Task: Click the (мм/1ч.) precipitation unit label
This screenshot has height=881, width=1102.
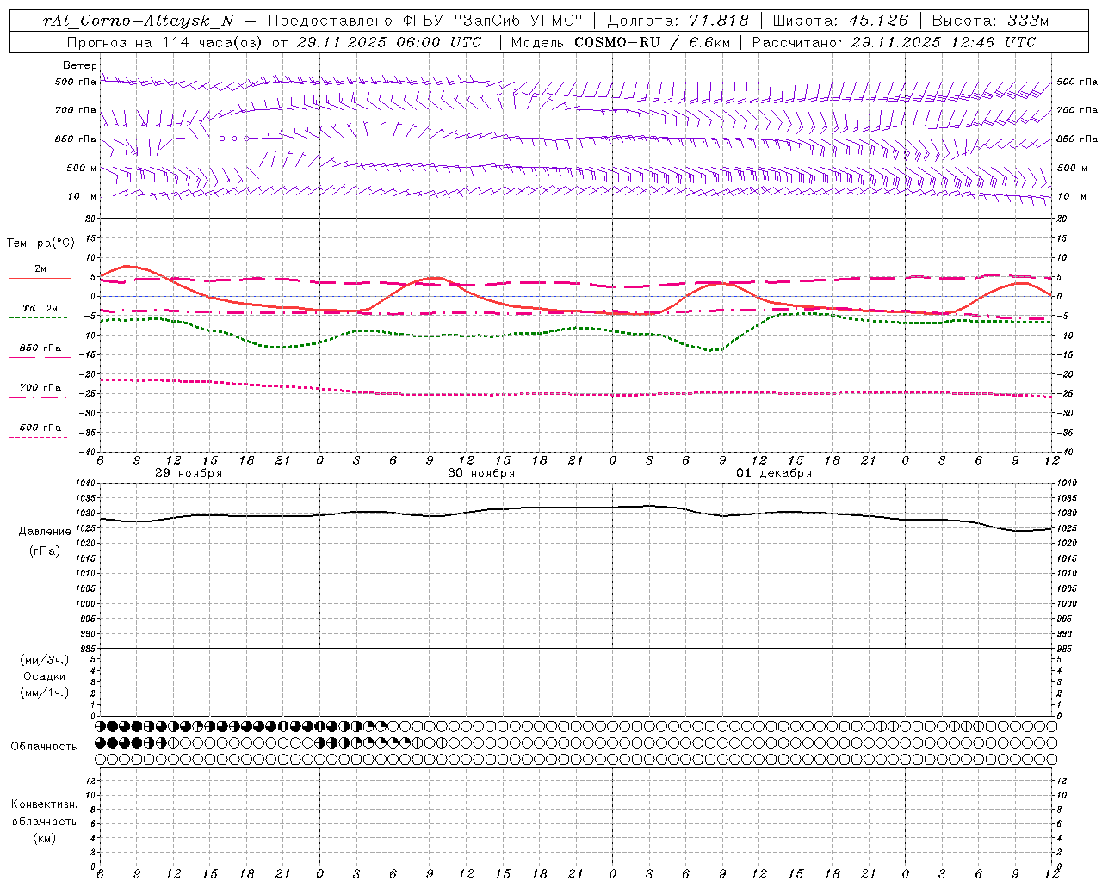Action: pyautogui.click(x=45, y=693)
